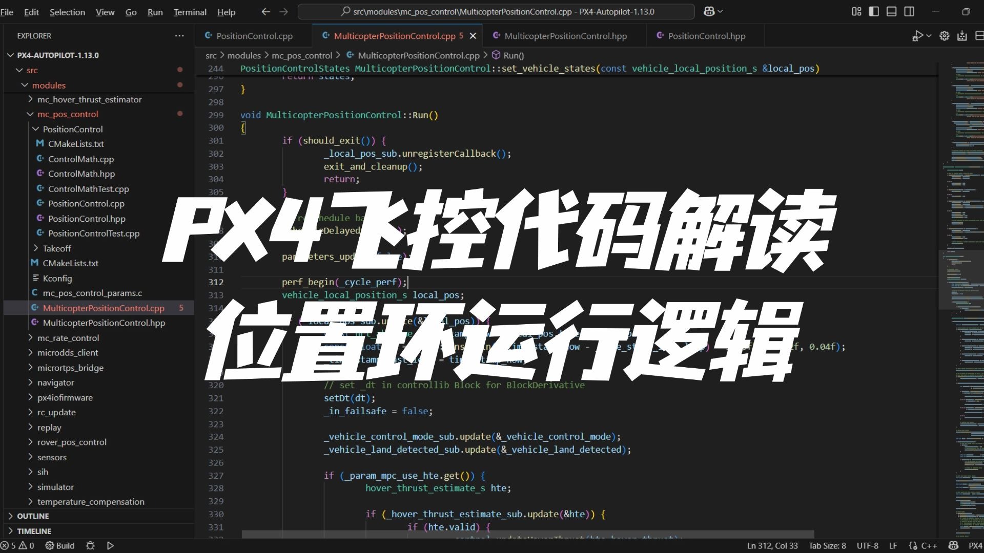
Task: Click the Run or Debug play icon
Action: tap(917, 36)
